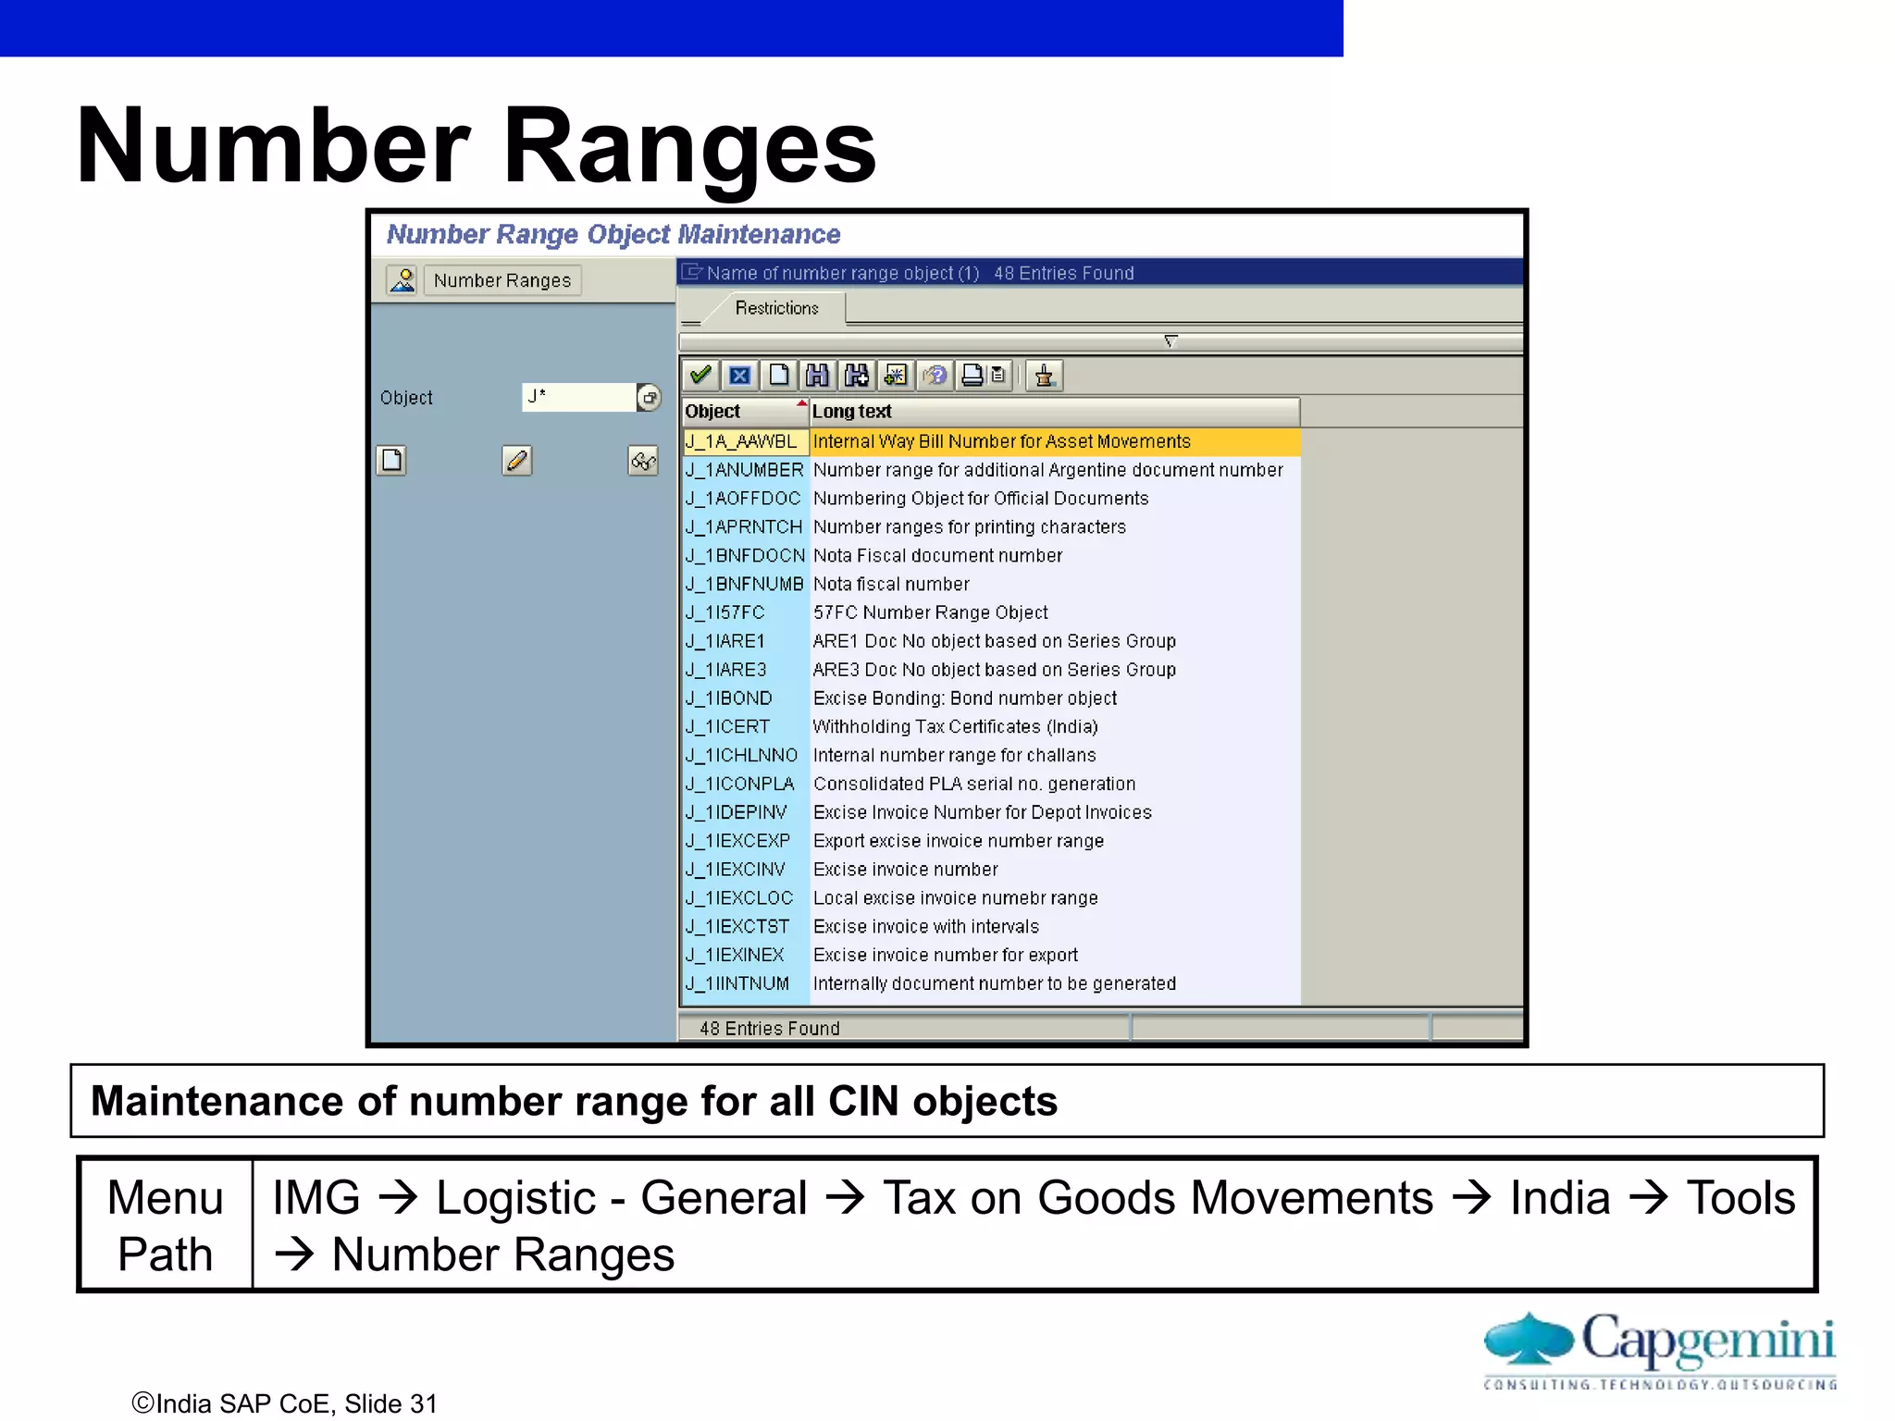Image resolution: width=1895 pixels, height=1421 pixels.
Task: Open the search help button beside Object field
Action: pyautogui.click(x=650, y=398)
